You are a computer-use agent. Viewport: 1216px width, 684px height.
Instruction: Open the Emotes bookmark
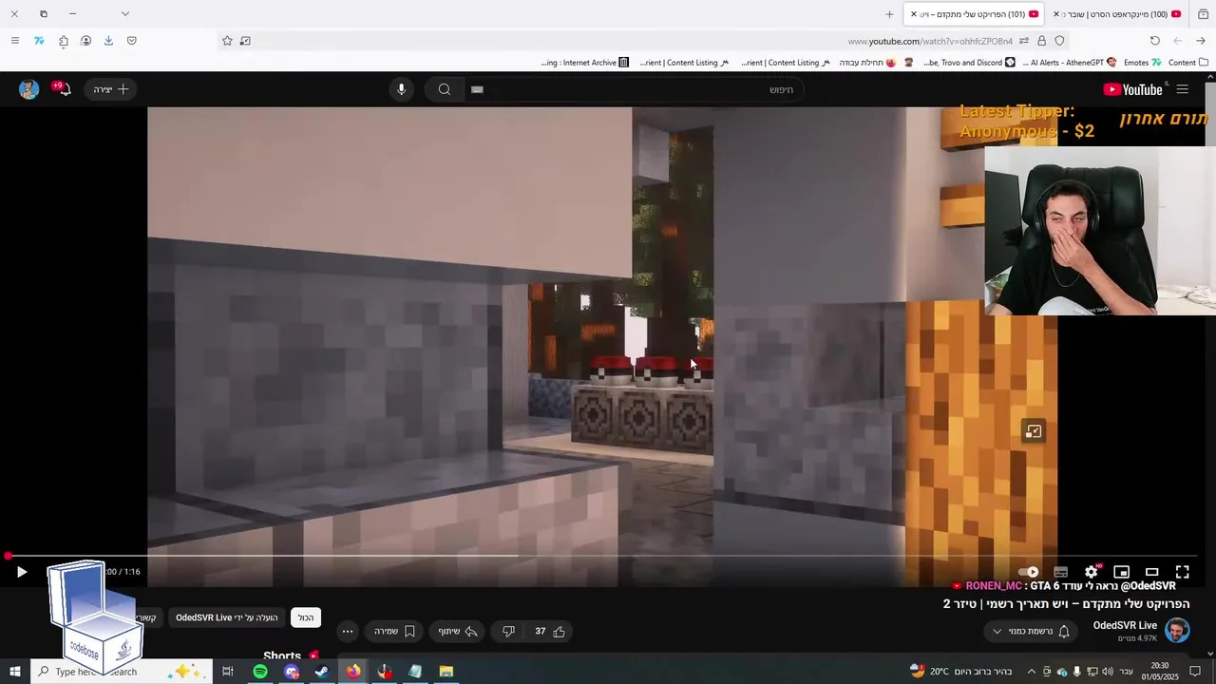tap(1142, 63)
